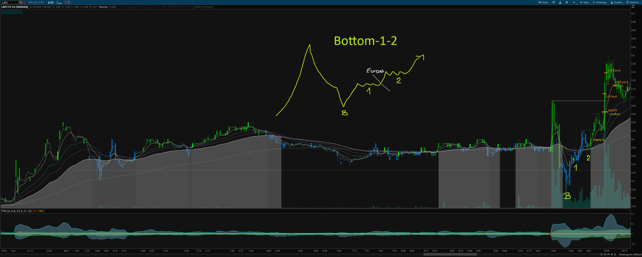The image size is (642, 257).
Task: Open the LAES symbol dropdown arrow
Action: tap(21, 2)
